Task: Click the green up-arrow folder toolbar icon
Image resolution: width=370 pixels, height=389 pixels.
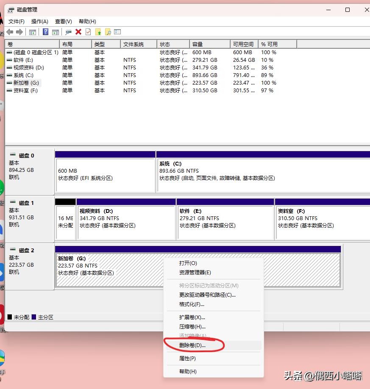Action: (97, 32)
